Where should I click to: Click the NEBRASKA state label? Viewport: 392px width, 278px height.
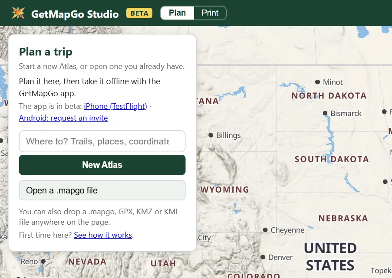click(x=343, y=218)
